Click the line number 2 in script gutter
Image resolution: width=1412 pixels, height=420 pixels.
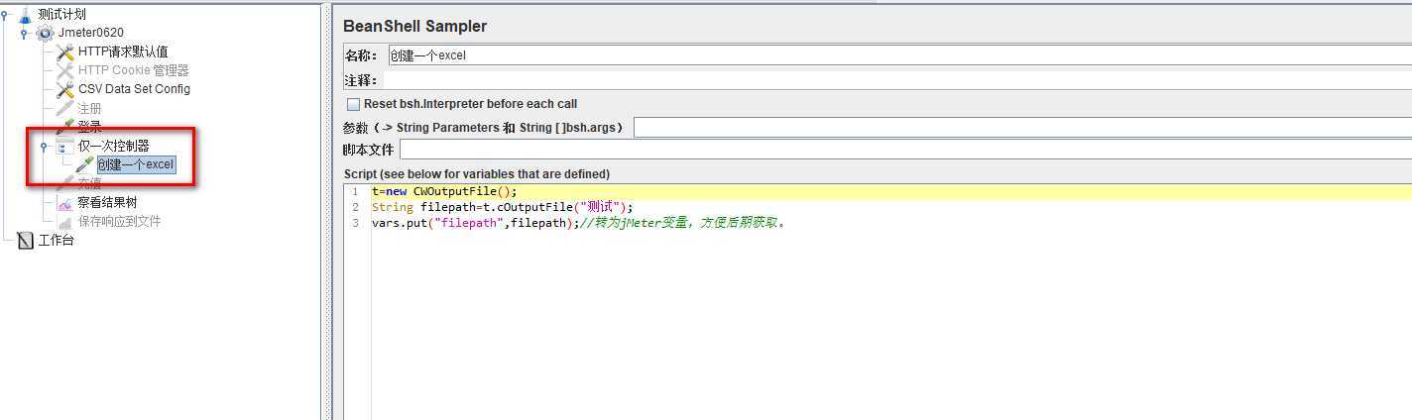click(354, 207)
